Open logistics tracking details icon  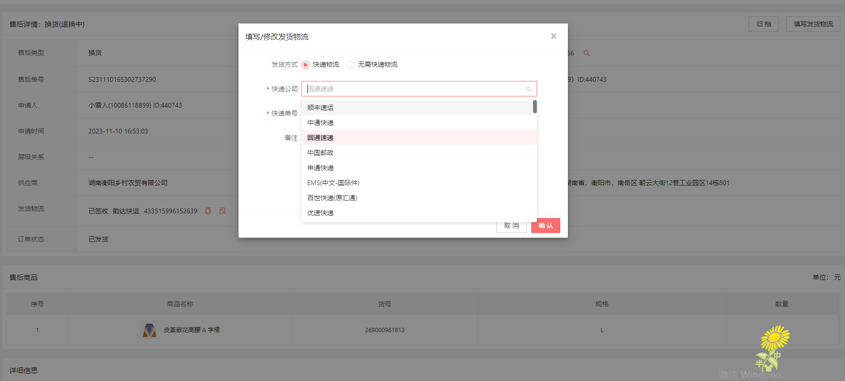[223, 211]
